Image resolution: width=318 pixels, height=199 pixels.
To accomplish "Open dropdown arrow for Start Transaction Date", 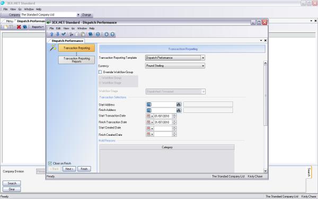I will [152, 116].
